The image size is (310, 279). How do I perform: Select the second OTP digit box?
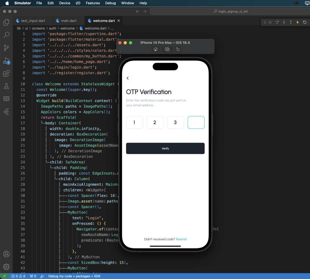point(155,122)
